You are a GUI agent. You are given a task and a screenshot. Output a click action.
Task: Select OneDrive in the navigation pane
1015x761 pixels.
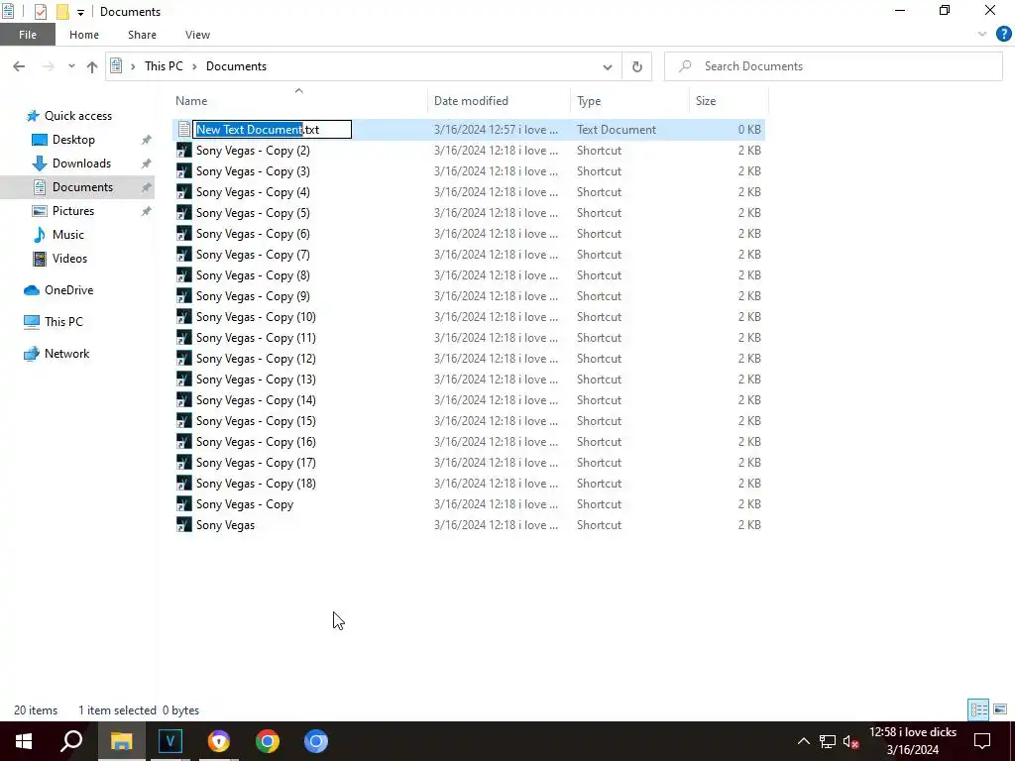pyautogui.click(x=68, y=290)
